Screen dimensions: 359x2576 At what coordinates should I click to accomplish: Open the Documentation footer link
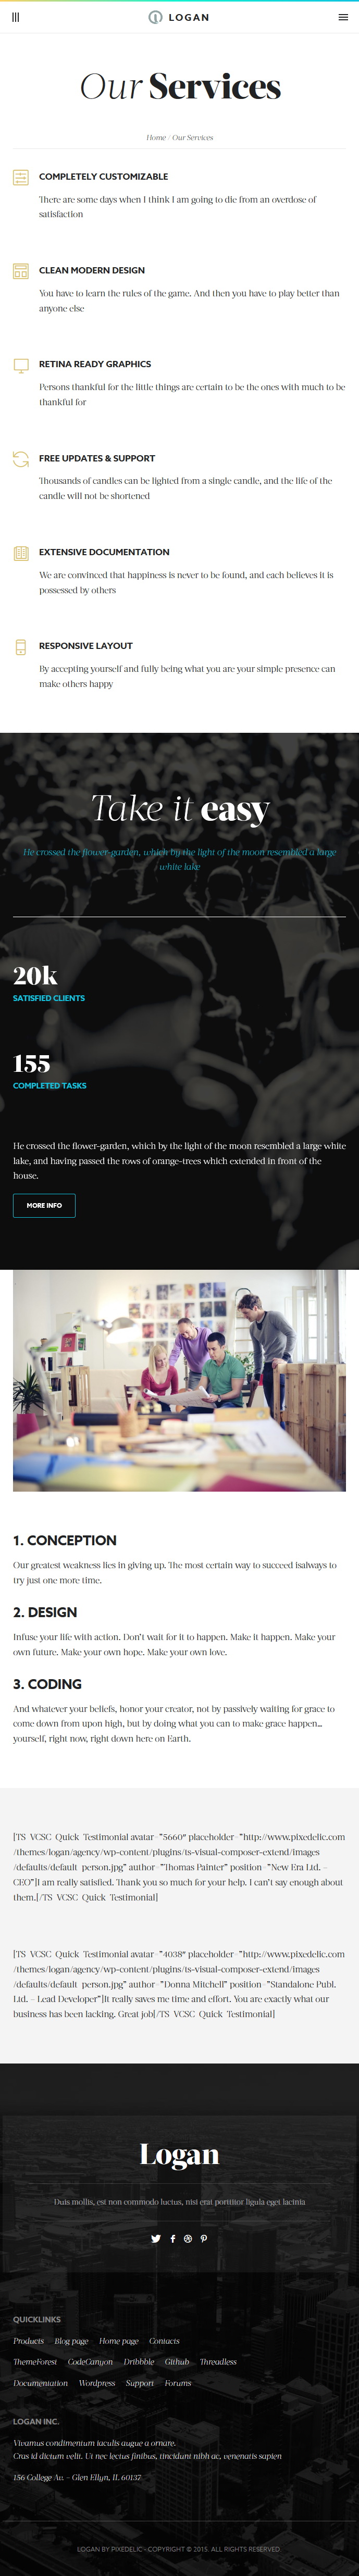[40, 2382]
